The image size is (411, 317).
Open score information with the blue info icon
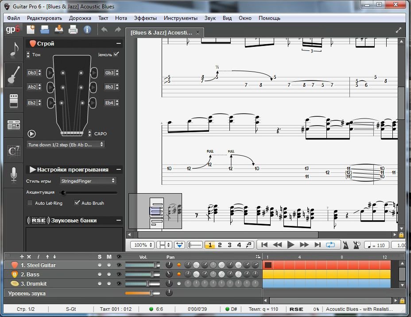(87, 29)
